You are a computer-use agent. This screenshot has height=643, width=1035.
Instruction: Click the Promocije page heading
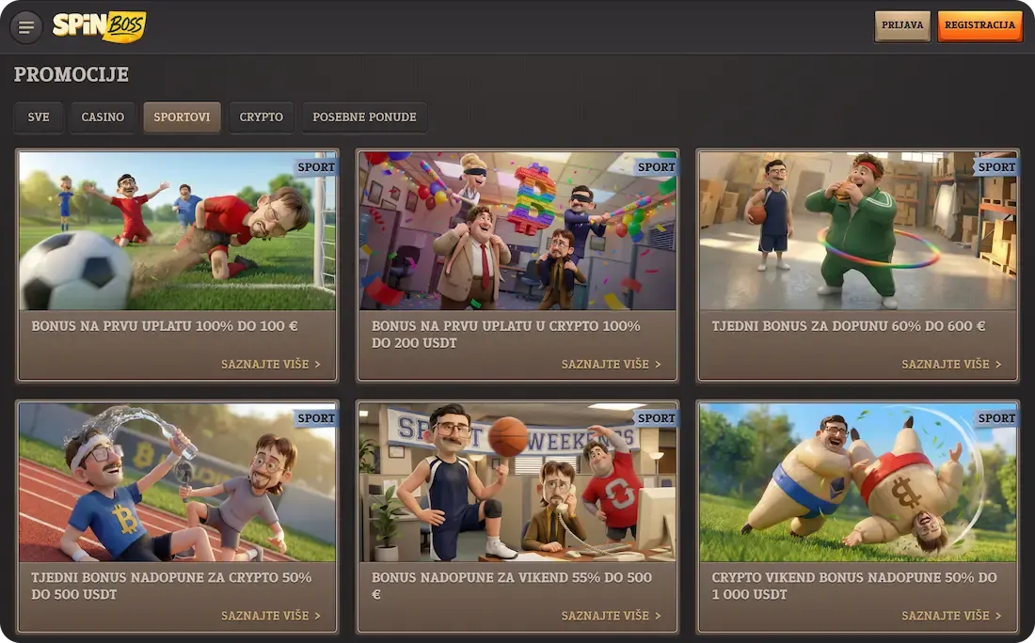[x=72, y=74]
